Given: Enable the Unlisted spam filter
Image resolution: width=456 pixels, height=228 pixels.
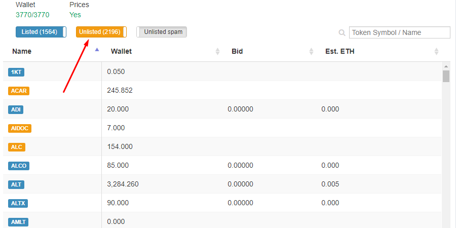Looking at the screenshot, I should coord(162,32).
